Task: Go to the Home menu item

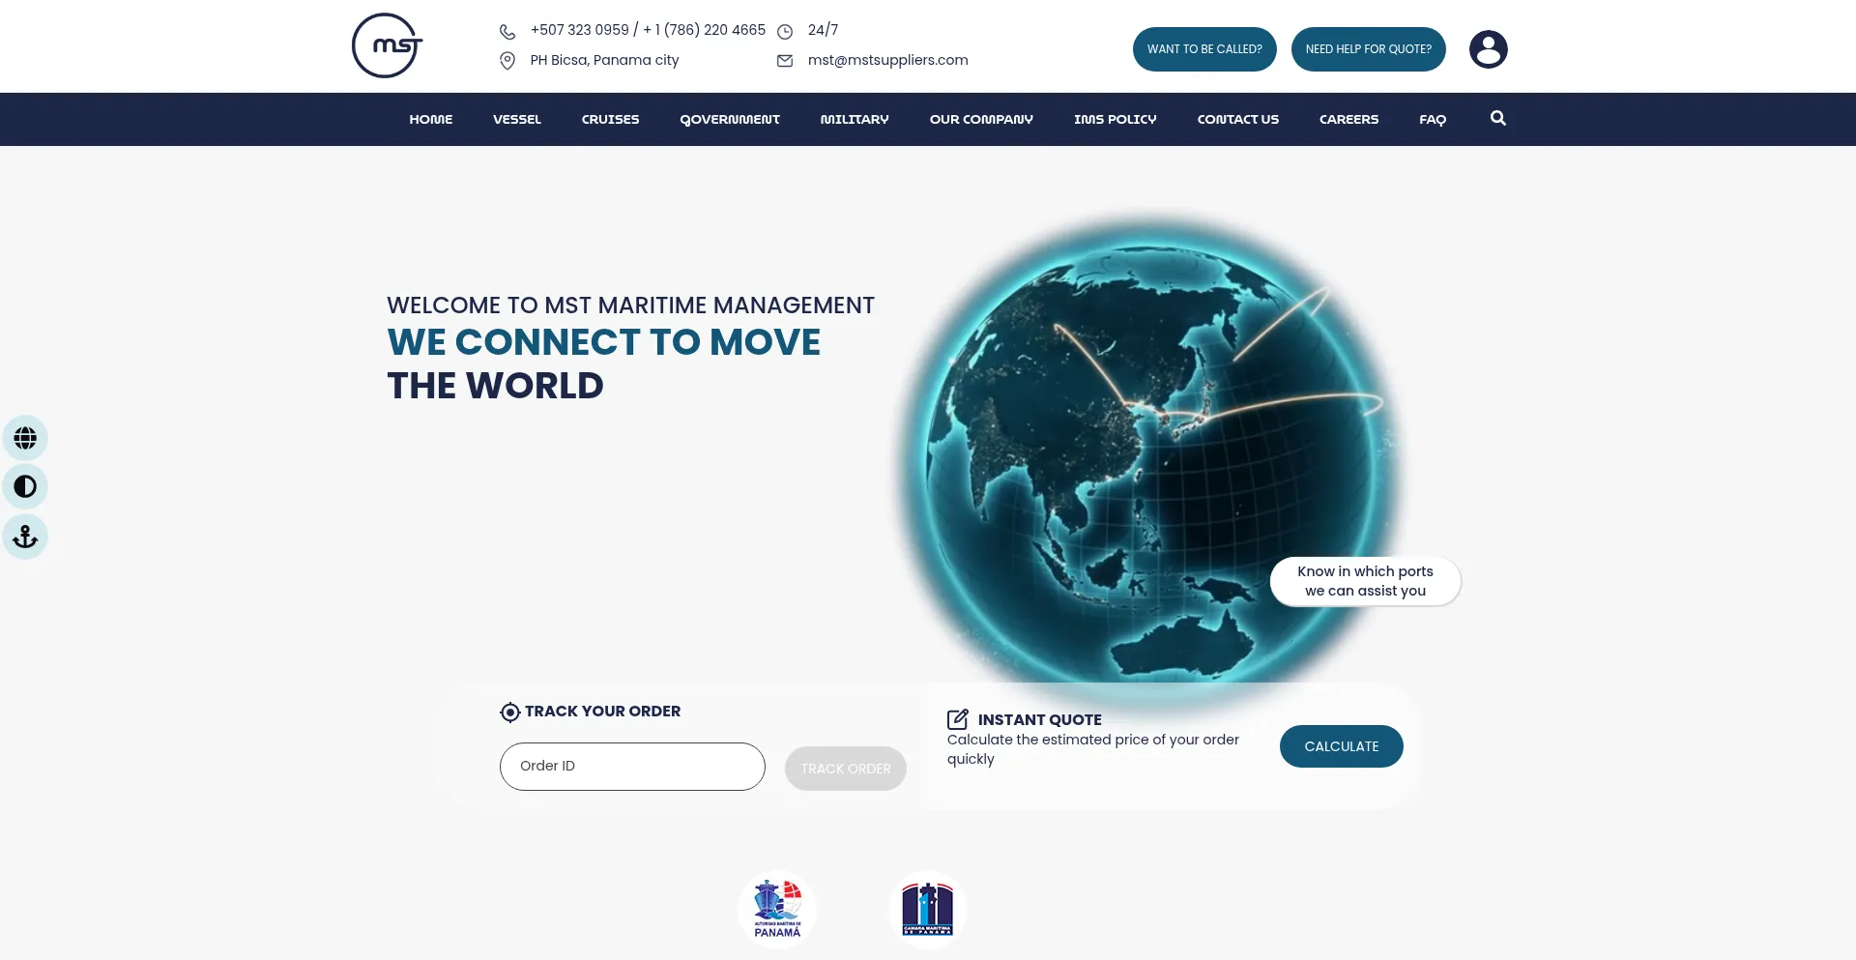Action: (431, 120)
